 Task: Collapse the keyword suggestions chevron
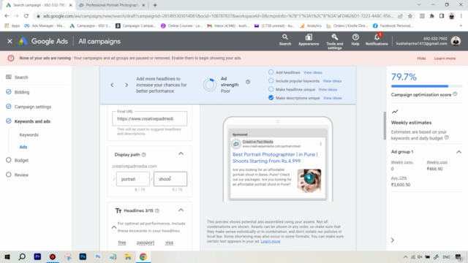(x=114, y=227)
